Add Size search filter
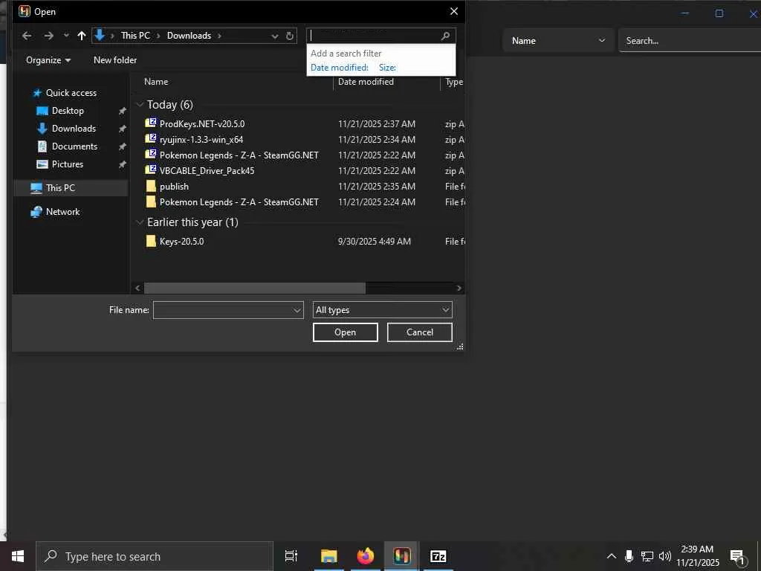Screen dimensions: 761x571 (x=387, y=68)
